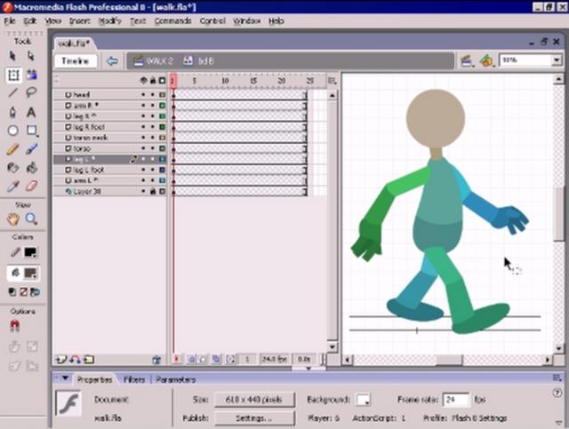569x429 pixels.
Task: Toggle Onion Skin Outlines button
Action: coord(204,360)
